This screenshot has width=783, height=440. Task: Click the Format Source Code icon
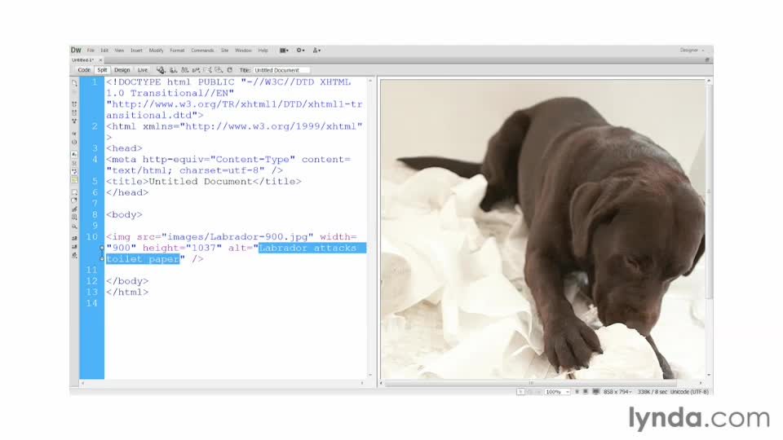74,255
